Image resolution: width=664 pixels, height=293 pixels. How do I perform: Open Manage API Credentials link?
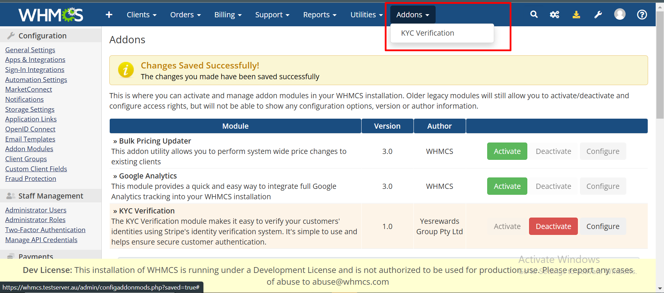[41, 240]
